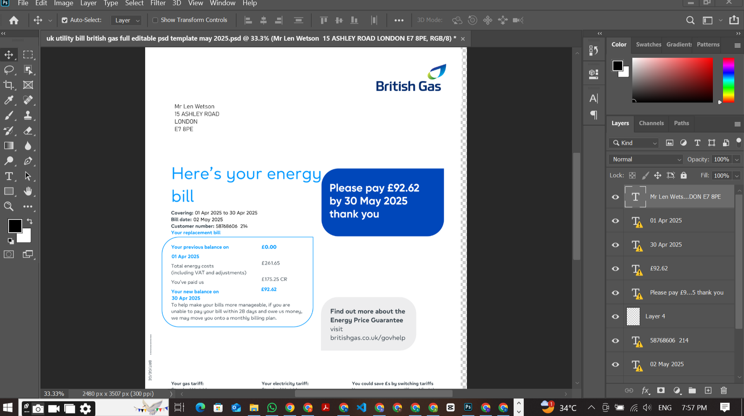Delete layer using the trash icon
Screen dimensions: 744x416
coord(724,390)
